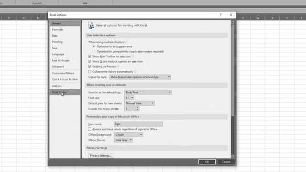Viewport: 306px width, 172px height.
Task: Click info icon beside Enable Live Preview
Action: point(118,66)
